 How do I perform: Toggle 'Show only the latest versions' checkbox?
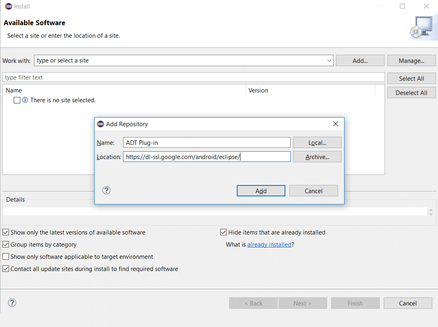(x=6, y=232)
